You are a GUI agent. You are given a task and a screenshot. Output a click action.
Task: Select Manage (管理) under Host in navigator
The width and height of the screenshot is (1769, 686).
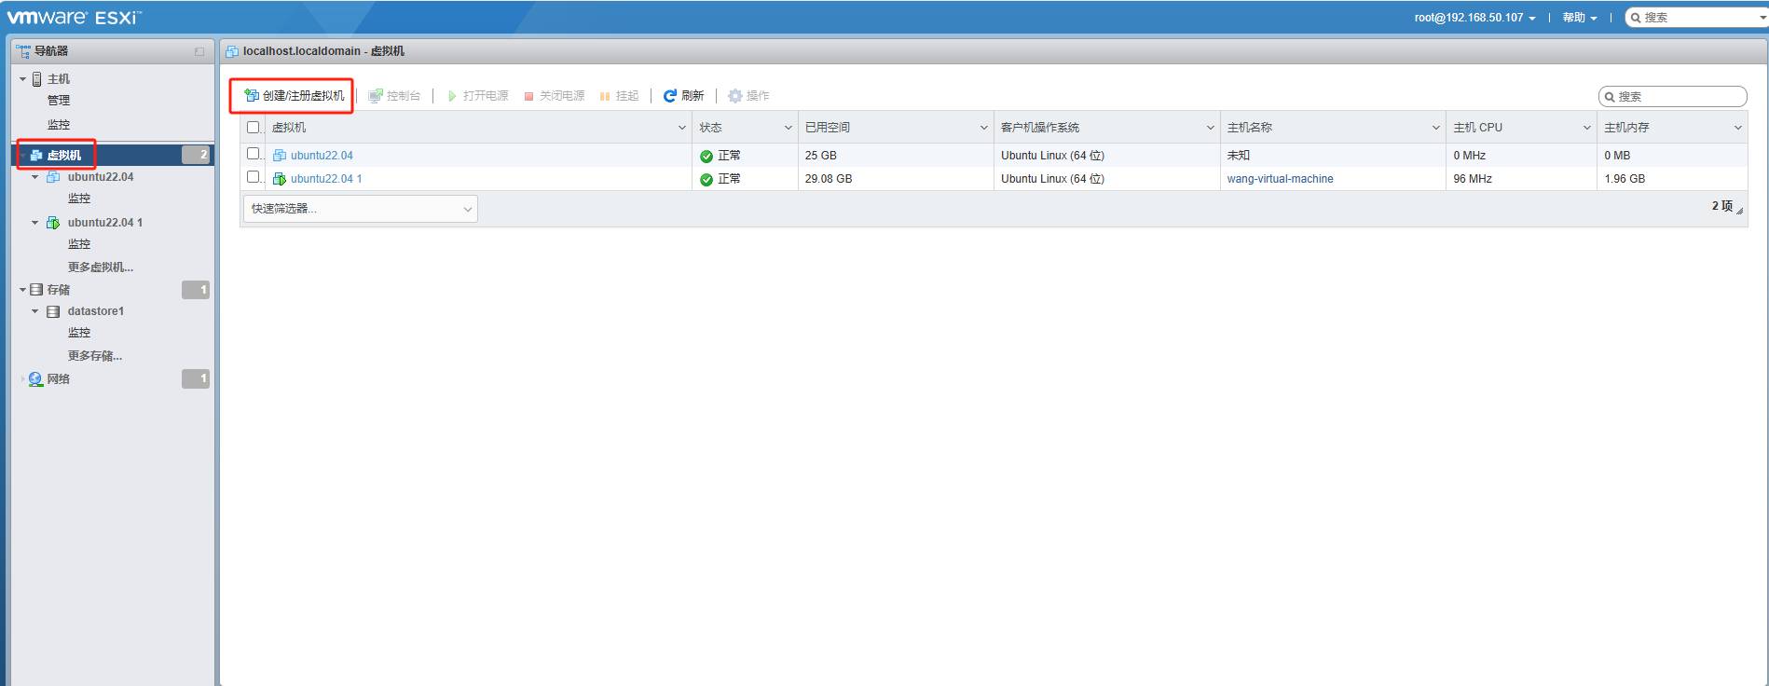[x=59, y=101]
